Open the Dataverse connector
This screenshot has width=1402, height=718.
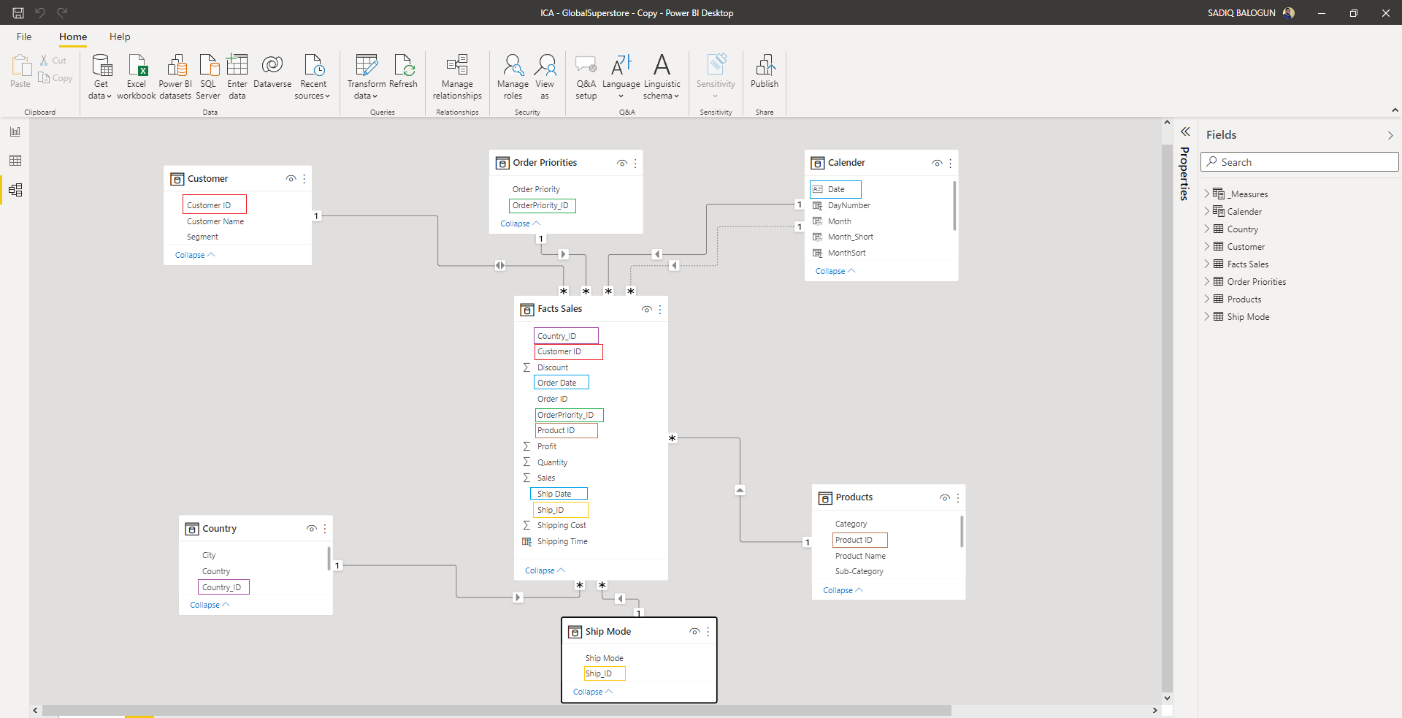272,72
